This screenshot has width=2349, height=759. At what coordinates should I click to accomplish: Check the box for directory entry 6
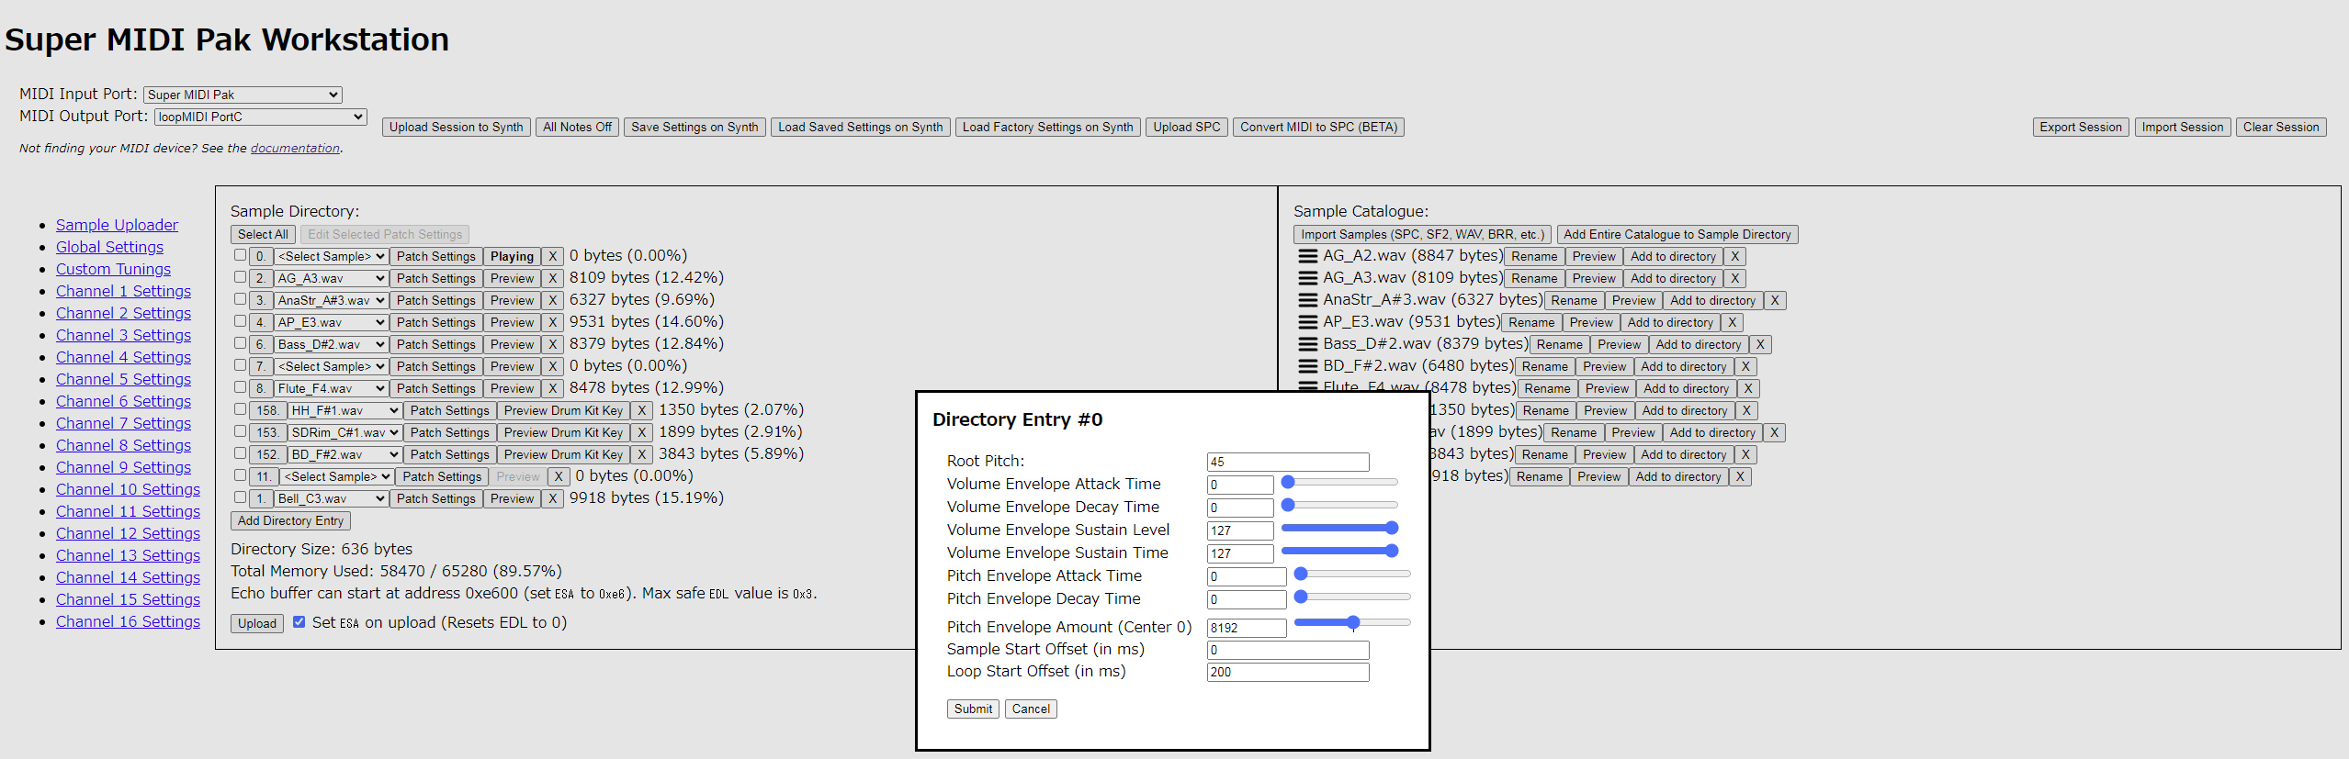(x=240, y=343)
